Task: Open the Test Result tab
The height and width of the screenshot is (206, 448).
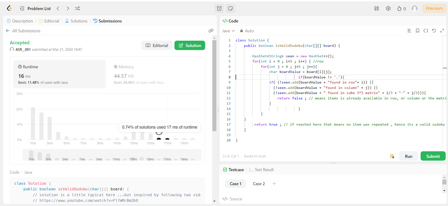Action: [x=261, y=169]
